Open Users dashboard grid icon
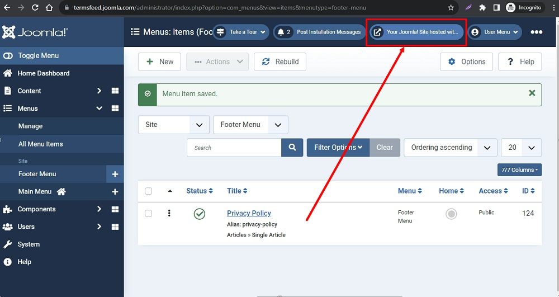The image size is (559, 297). tap(115, 227)
